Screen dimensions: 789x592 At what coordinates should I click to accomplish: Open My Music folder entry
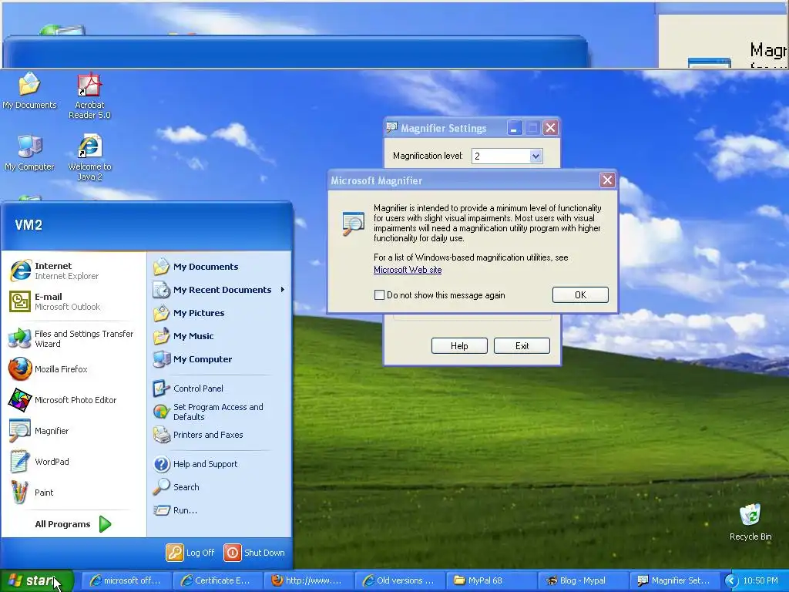(x=219, y=336)
